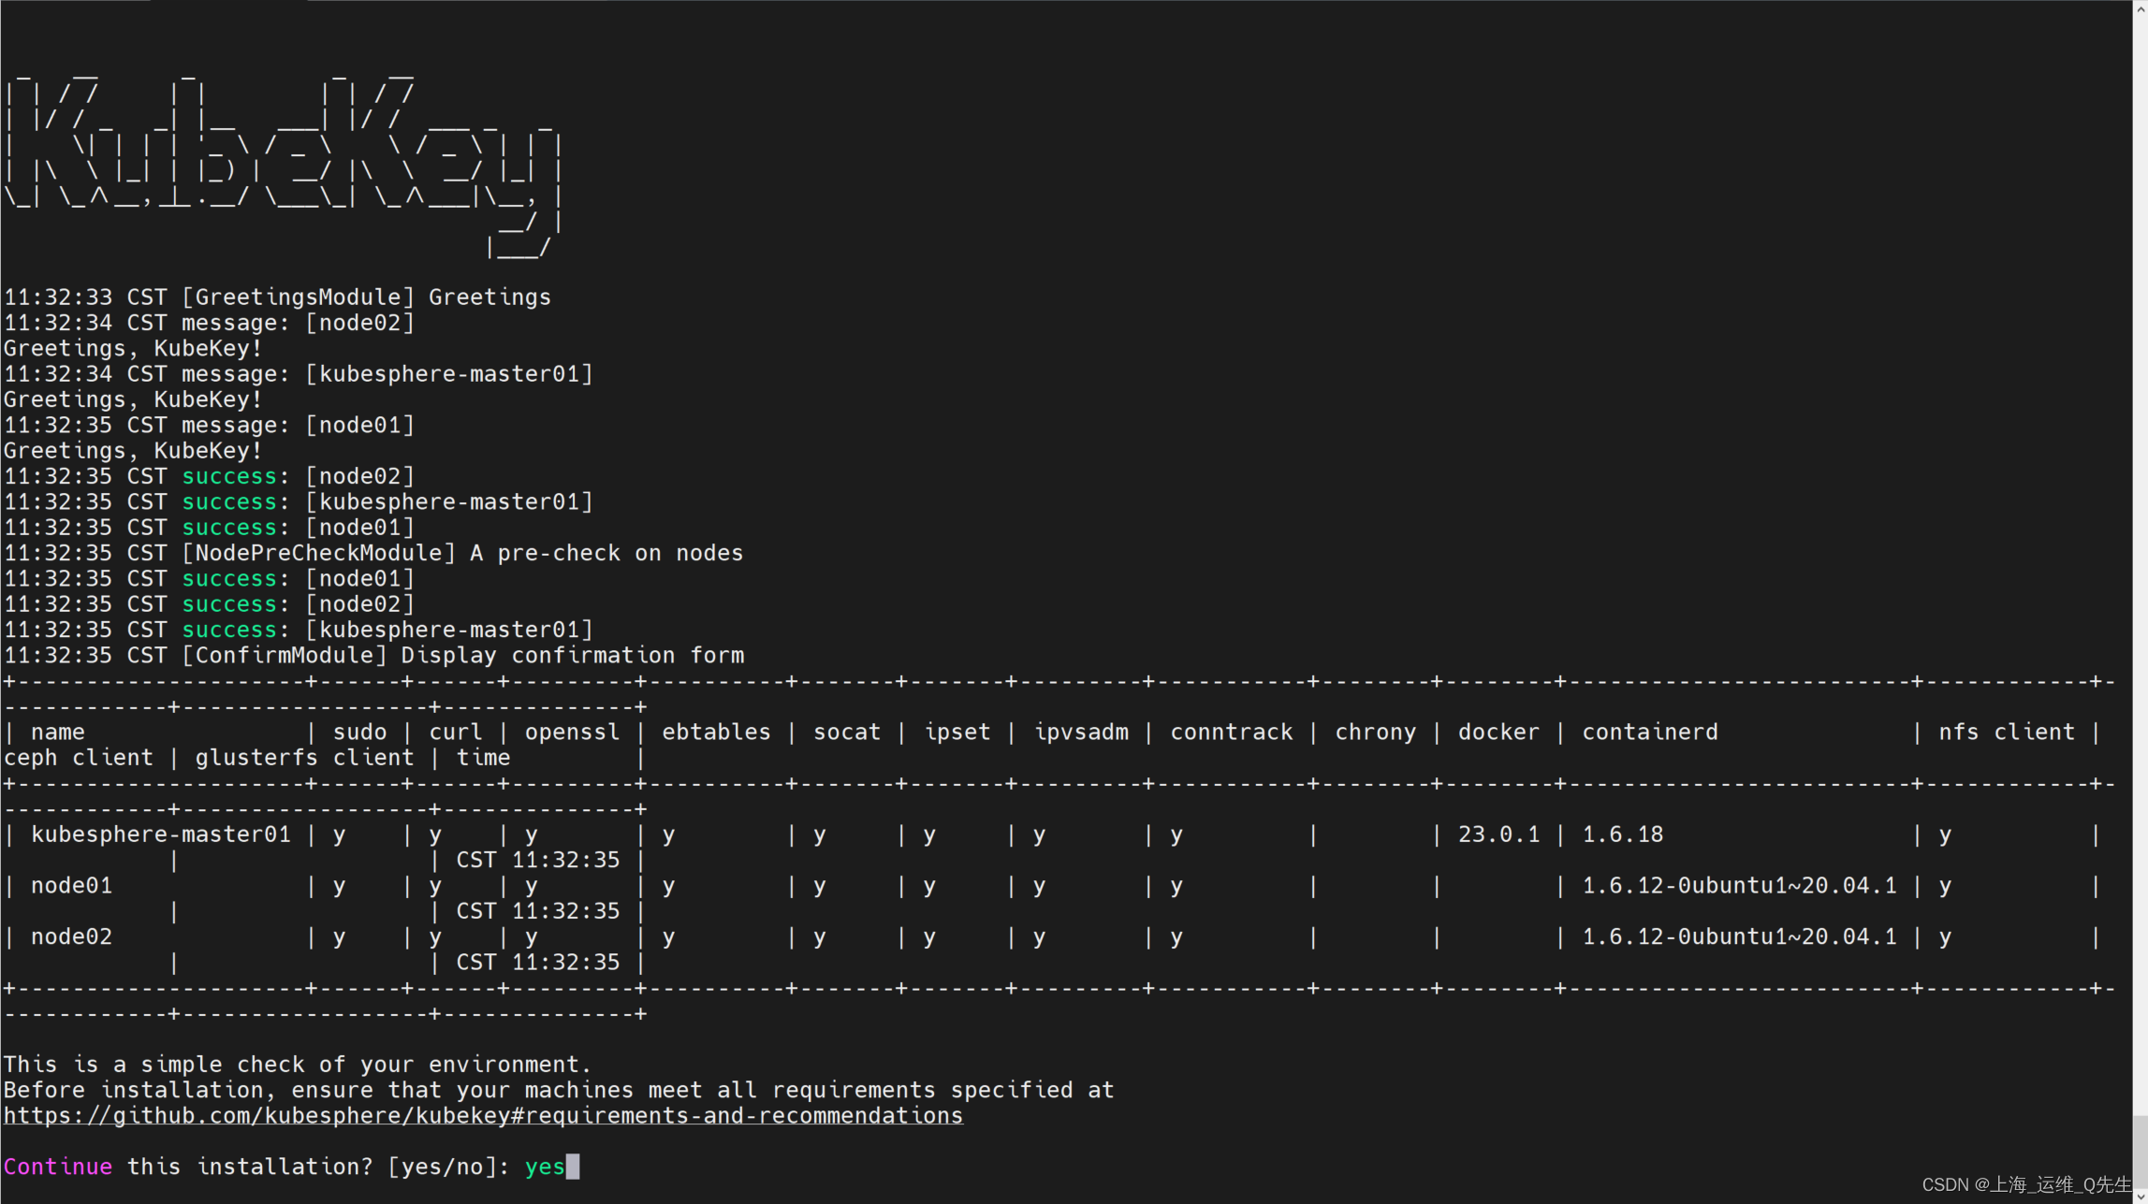Click the 'openssl' column header
The image size is (2148, 1204).
tap(572, 732)
